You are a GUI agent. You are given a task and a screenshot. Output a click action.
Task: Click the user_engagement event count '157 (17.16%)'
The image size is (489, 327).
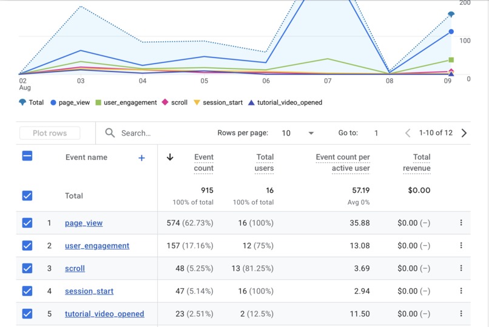190,245
